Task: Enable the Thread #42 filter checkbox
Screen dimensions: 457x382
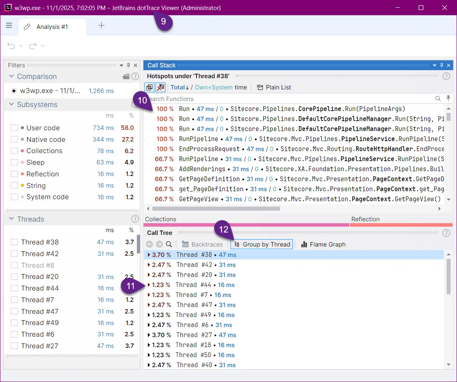Action: pos(14,254)
